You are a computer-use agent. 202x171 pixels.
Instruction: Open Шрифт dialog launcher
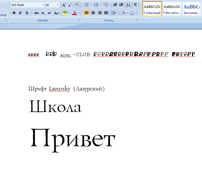79,20
